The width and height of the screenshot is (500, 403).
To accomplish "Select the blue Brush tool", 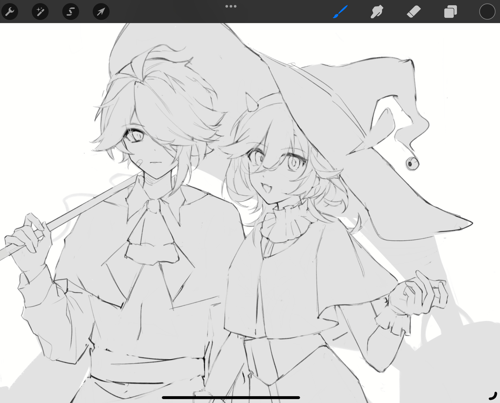I will tap(340, 12).
